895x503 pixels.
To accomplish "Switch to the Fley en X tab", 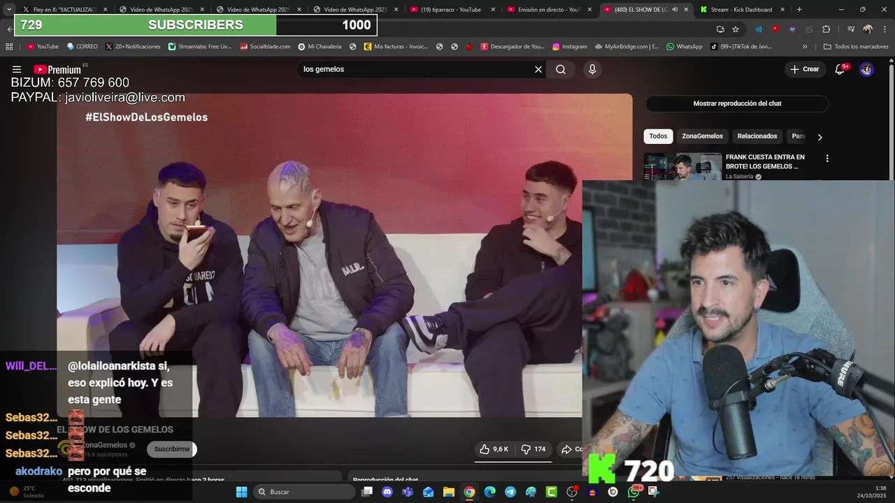I will coord(64,10).
